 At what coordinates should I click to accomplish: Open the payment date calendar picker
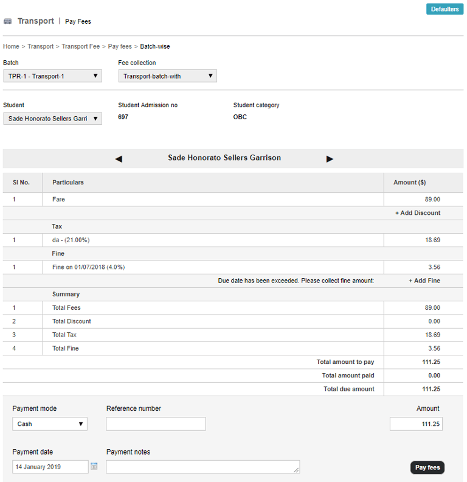coord(94,467)
